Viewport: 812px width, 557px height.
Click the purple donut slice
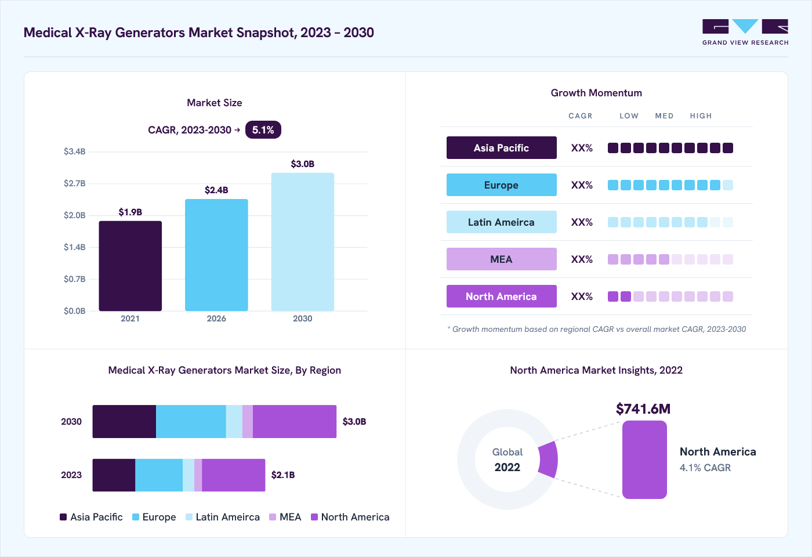[x=549, y=460]
